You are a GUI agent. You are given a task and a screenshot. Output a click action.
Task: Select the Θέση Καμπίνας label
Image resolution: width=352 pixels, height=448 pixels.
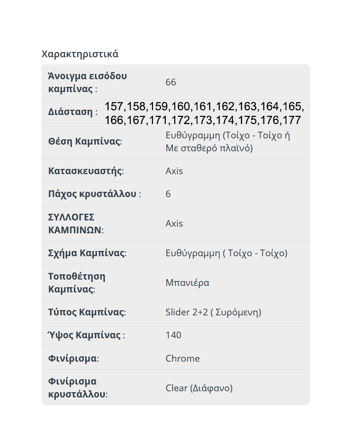tap(85, 141)
